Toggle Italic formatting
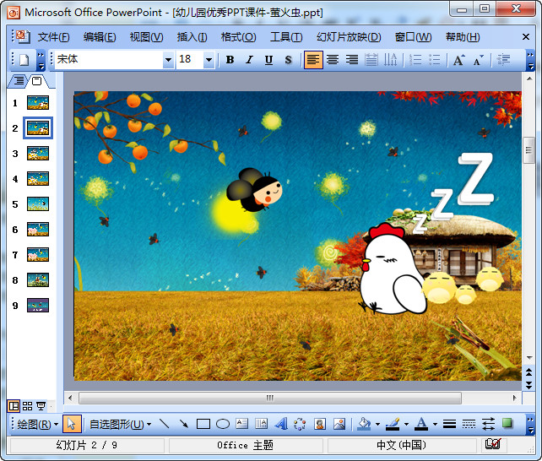 point(249,60)
